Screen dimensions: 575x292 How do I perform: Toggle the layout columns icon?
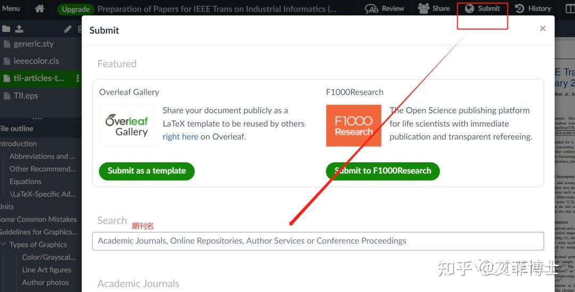(x=569, y=9)
